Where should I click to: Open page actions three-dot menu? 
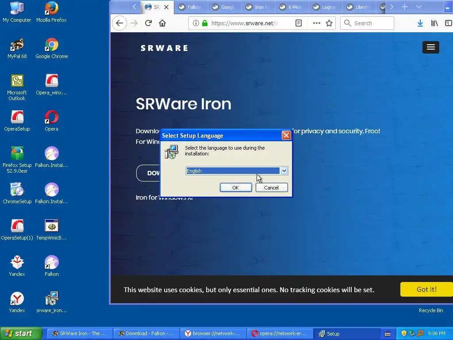click(317, 23)
